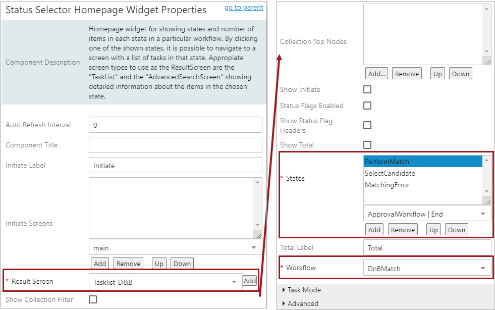Enable the Show Total checkbox
The image size is (495, 310).
click(x=367, y=145)
